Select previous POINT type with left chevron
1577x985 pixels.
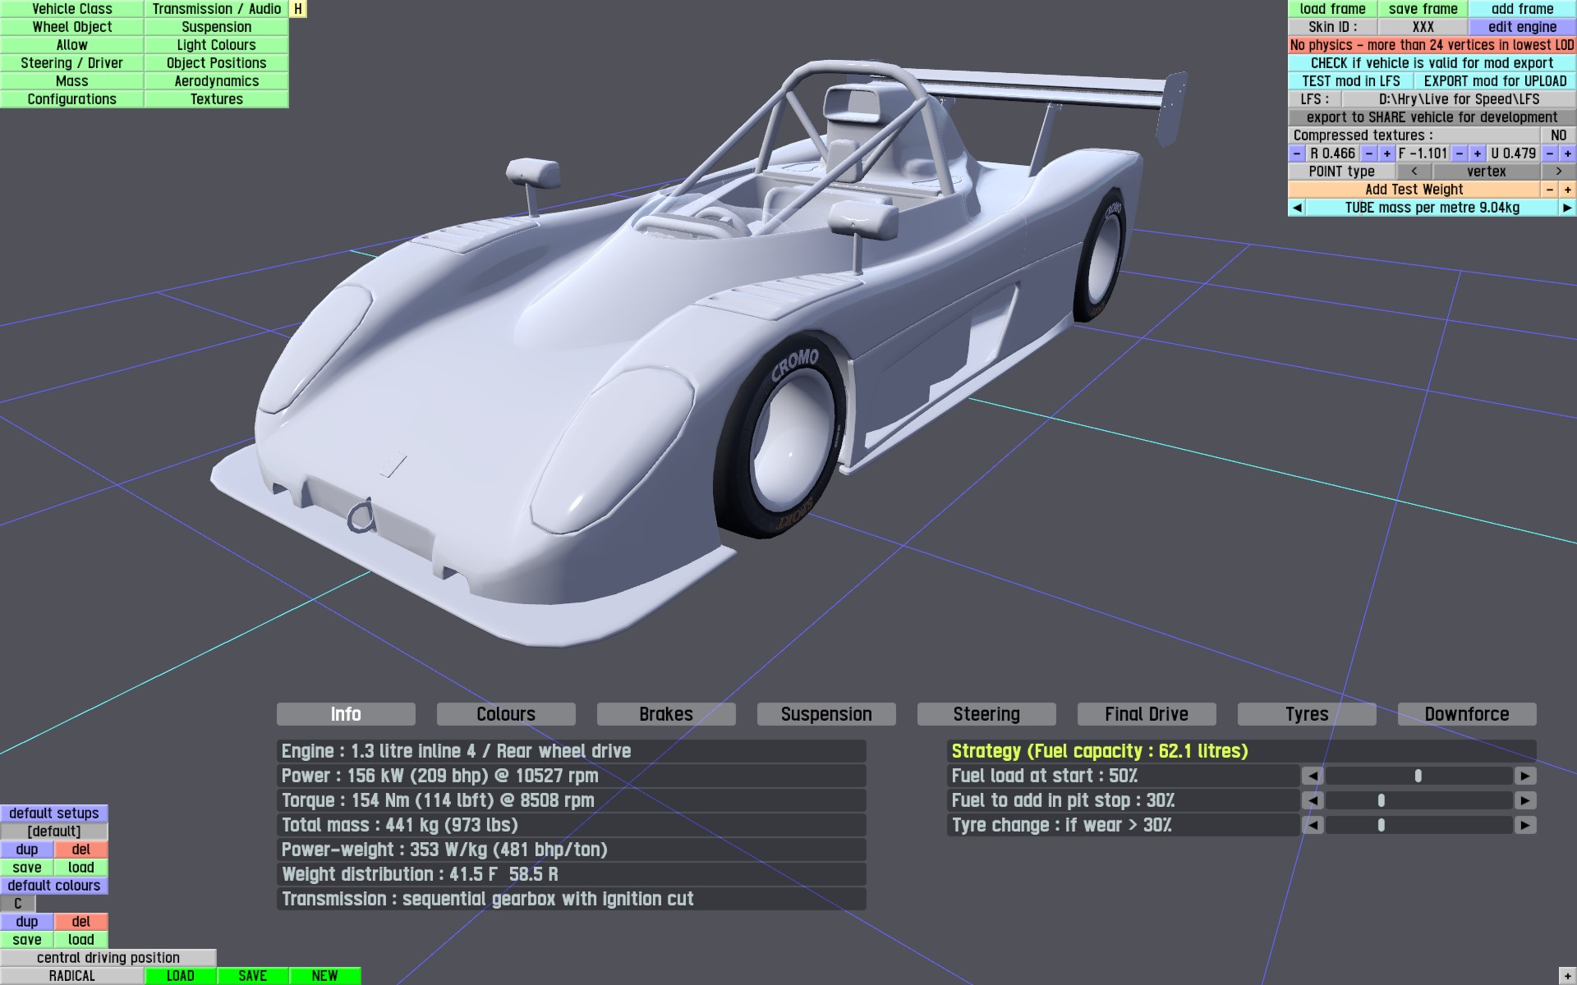(1414, 172)
